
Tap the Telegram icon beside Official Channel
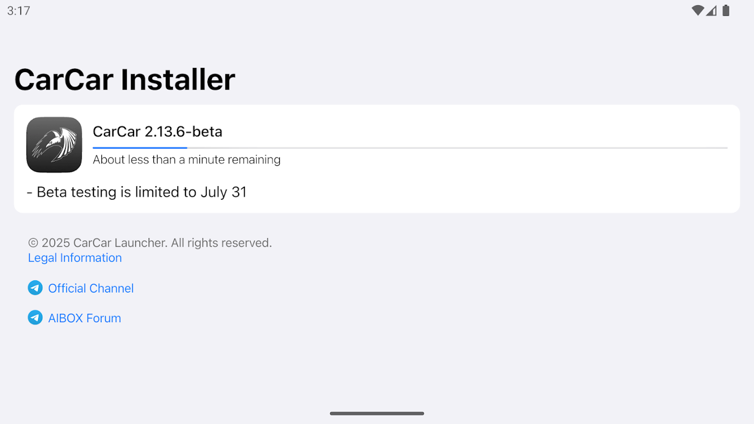click(35, 288)
